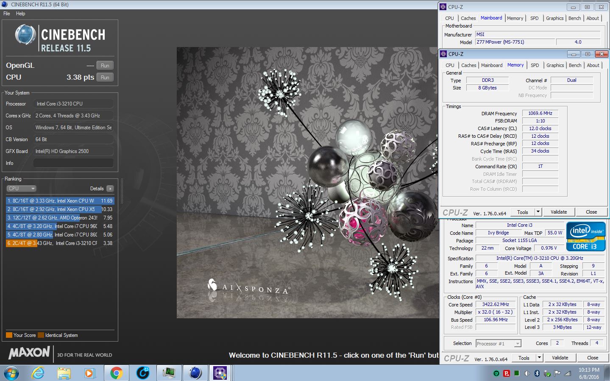
Task: Click the Cinebench Release 11.5 logo
Action: coord(60,39)
